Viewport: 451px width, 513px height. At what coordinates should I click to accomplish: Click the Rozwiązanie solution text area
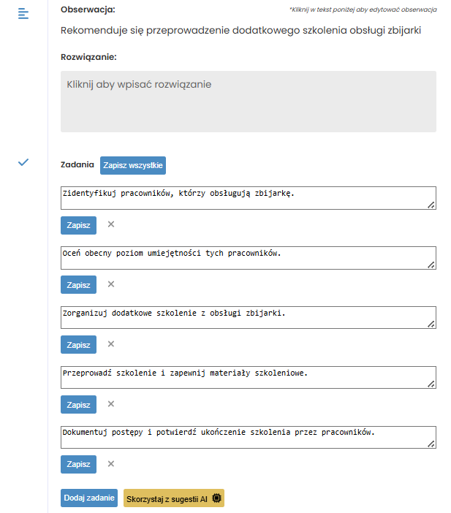[249, 102]
